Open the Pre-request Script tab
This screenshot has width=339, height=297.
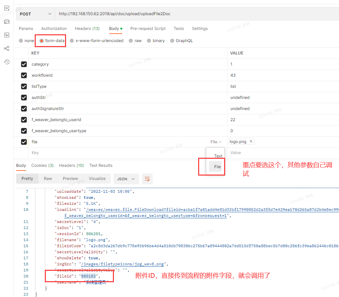point(148,29)
